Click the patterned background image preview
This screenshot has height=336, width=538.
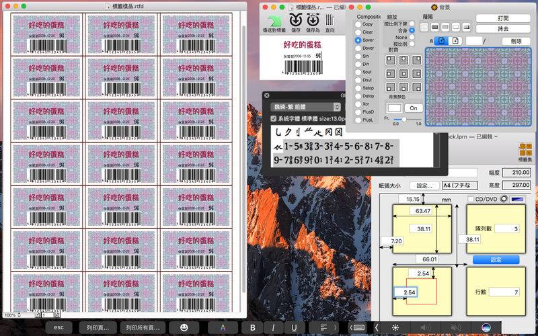[x=478, y=87]
